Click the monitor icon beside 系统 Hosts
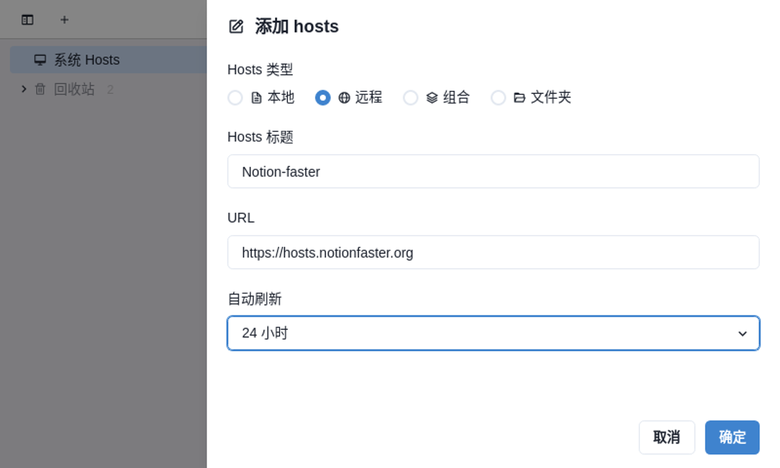The width and height of the screenshot is (780, 468). (x=40, y=60)
